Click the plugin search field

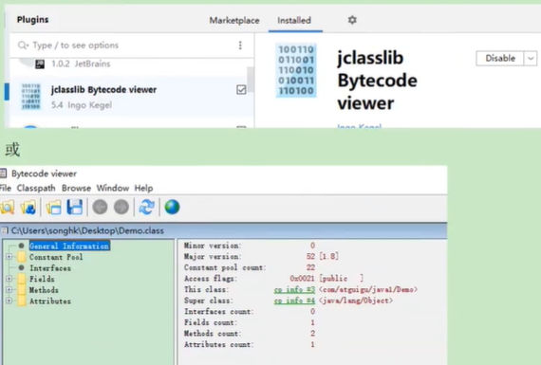(x=127, y=46)
